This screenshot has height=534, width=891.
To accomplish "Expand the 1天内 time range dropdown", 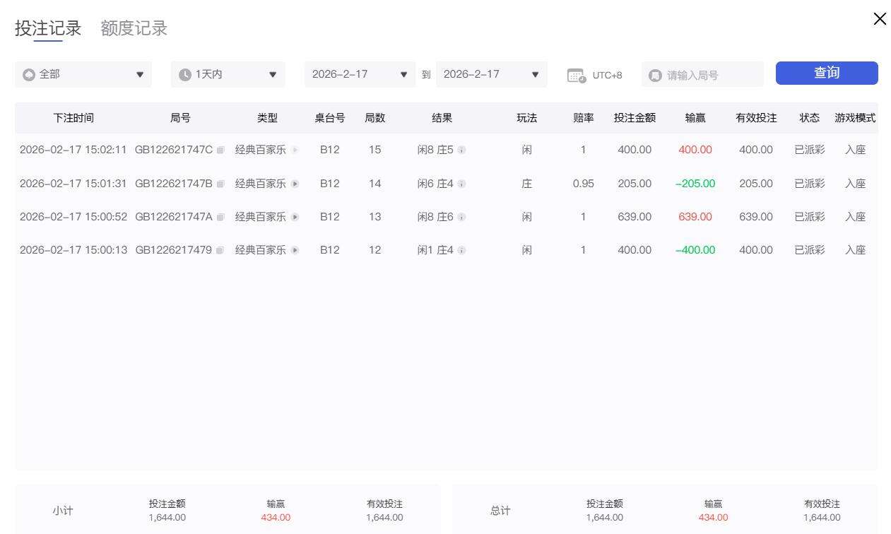I will point(228,74).
